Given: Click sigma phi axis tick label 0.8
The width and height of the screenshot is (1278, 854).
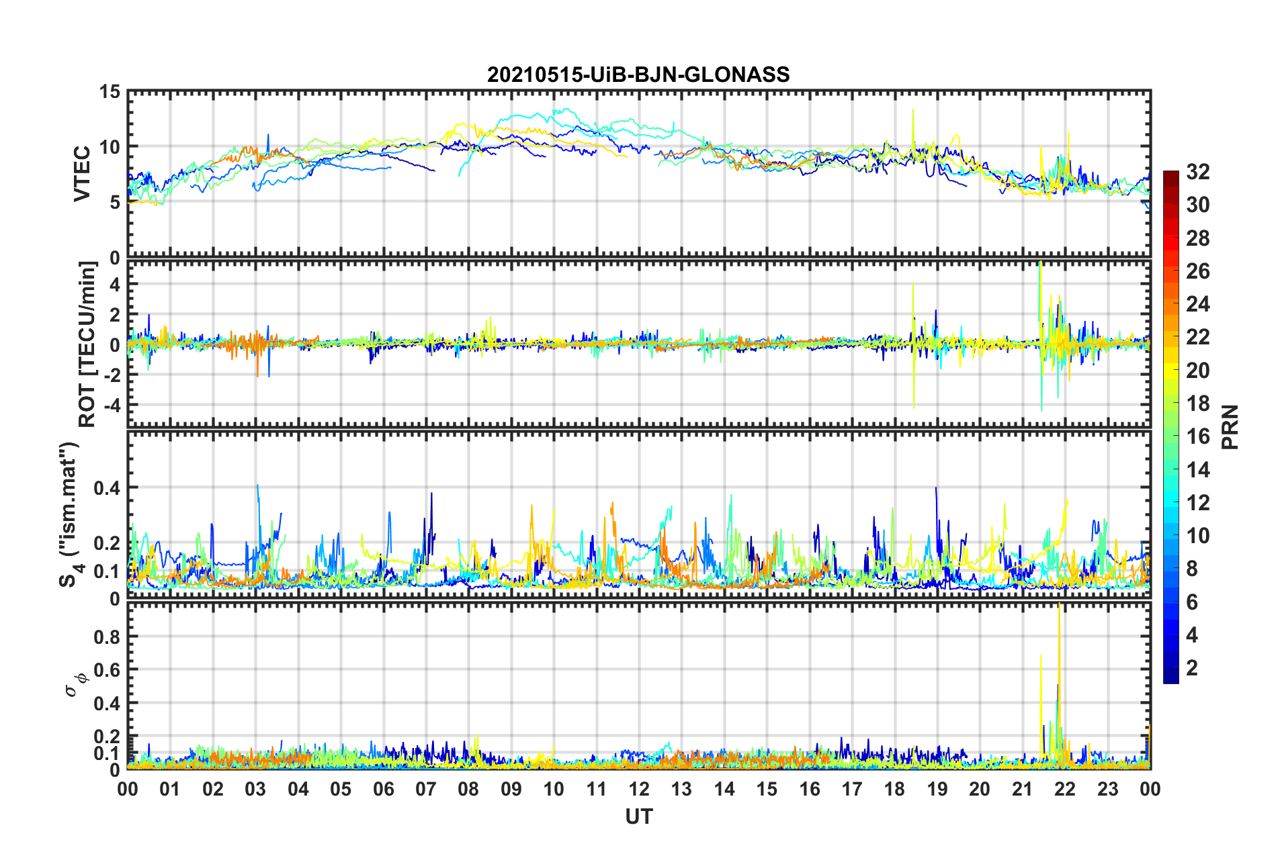Looking at the screenshot, I should [x=107, y=636].
